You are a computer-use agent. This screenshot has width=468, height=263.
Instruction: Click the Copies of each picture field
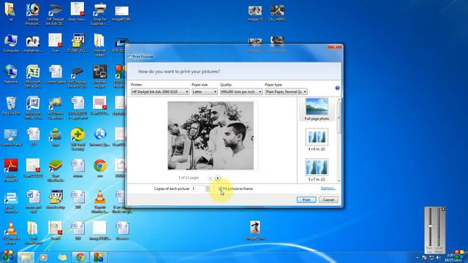[x=198, y=188]
